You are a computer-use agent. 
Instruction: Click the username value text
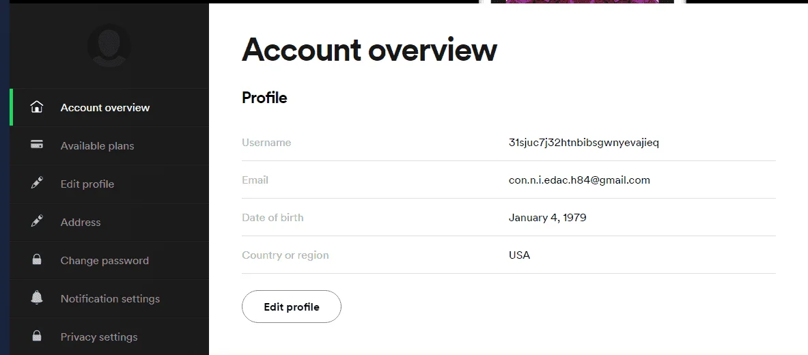tap(584, 143)
